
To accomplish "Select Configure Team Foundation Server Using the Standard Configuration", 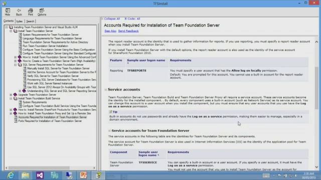I will pyautogui.click(x=59, y=53).
